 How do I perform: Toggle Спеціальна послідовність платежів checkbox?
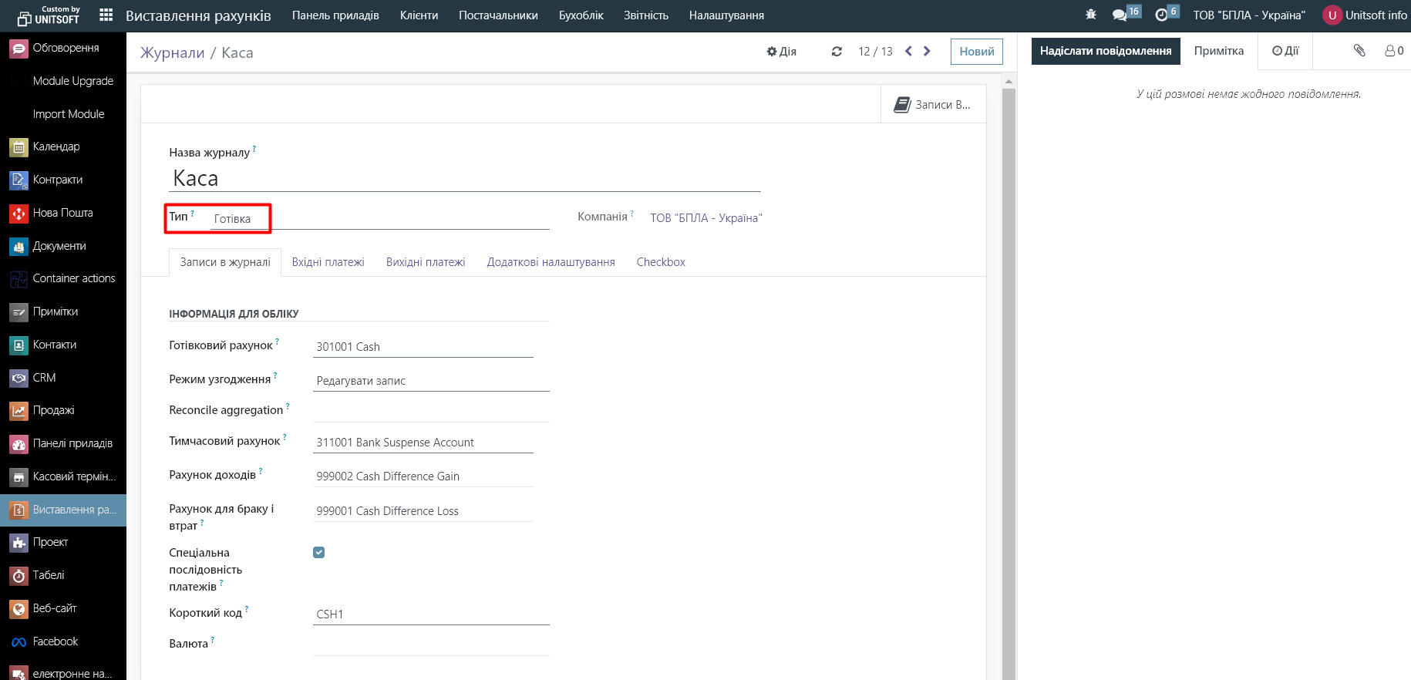point(318,552)
